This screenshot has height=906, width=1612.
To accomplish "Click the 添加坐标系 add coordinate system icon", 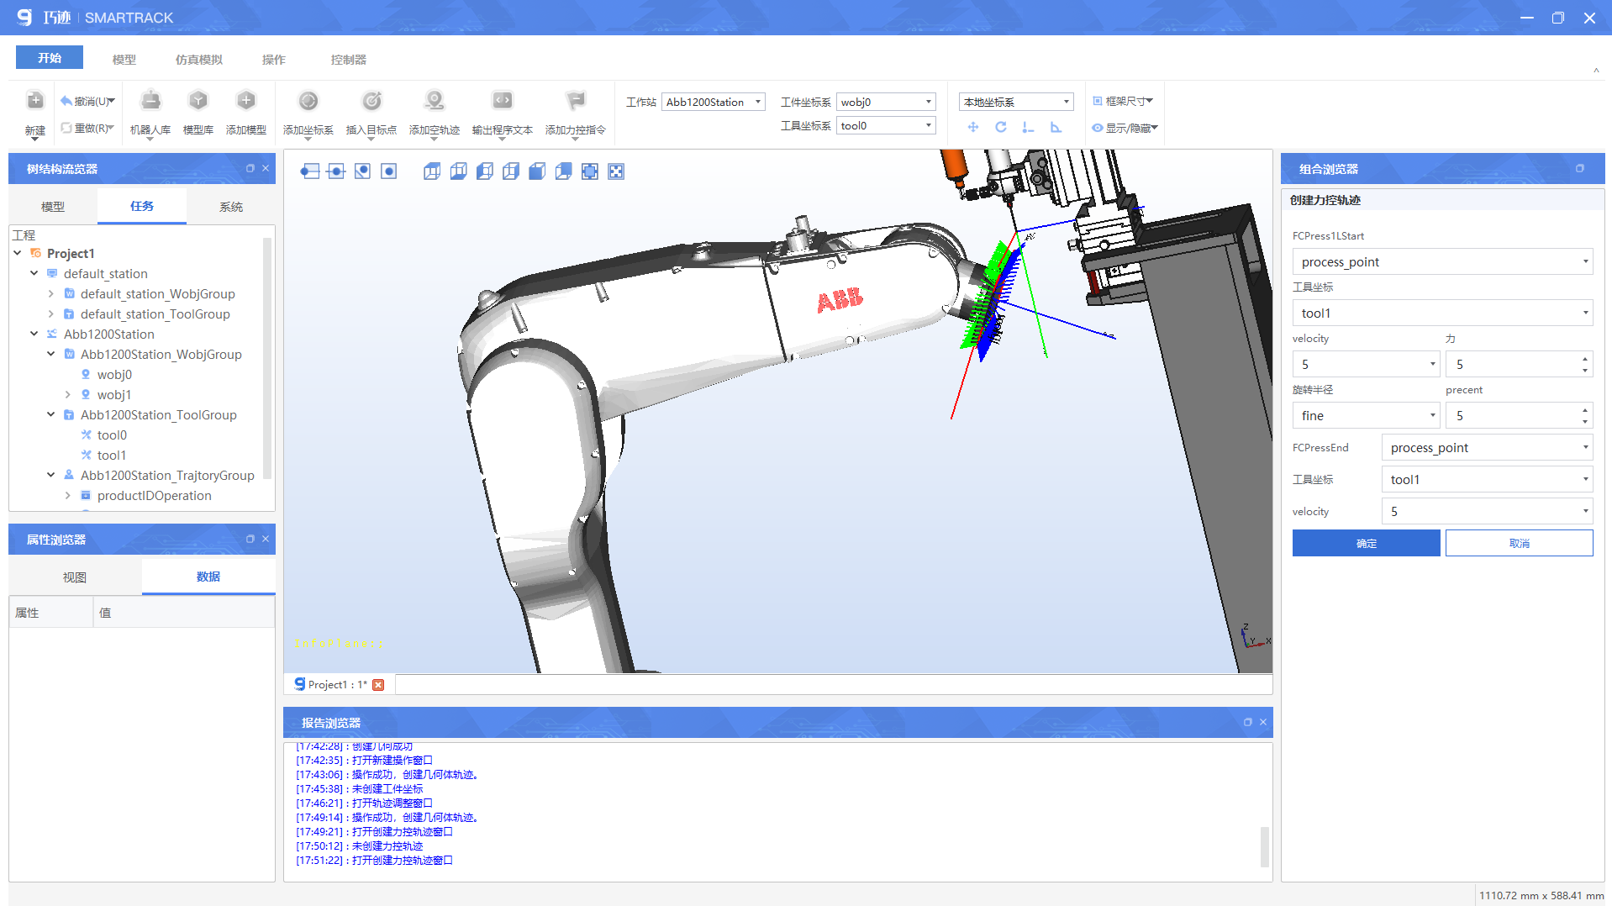I will pos(308,102).
